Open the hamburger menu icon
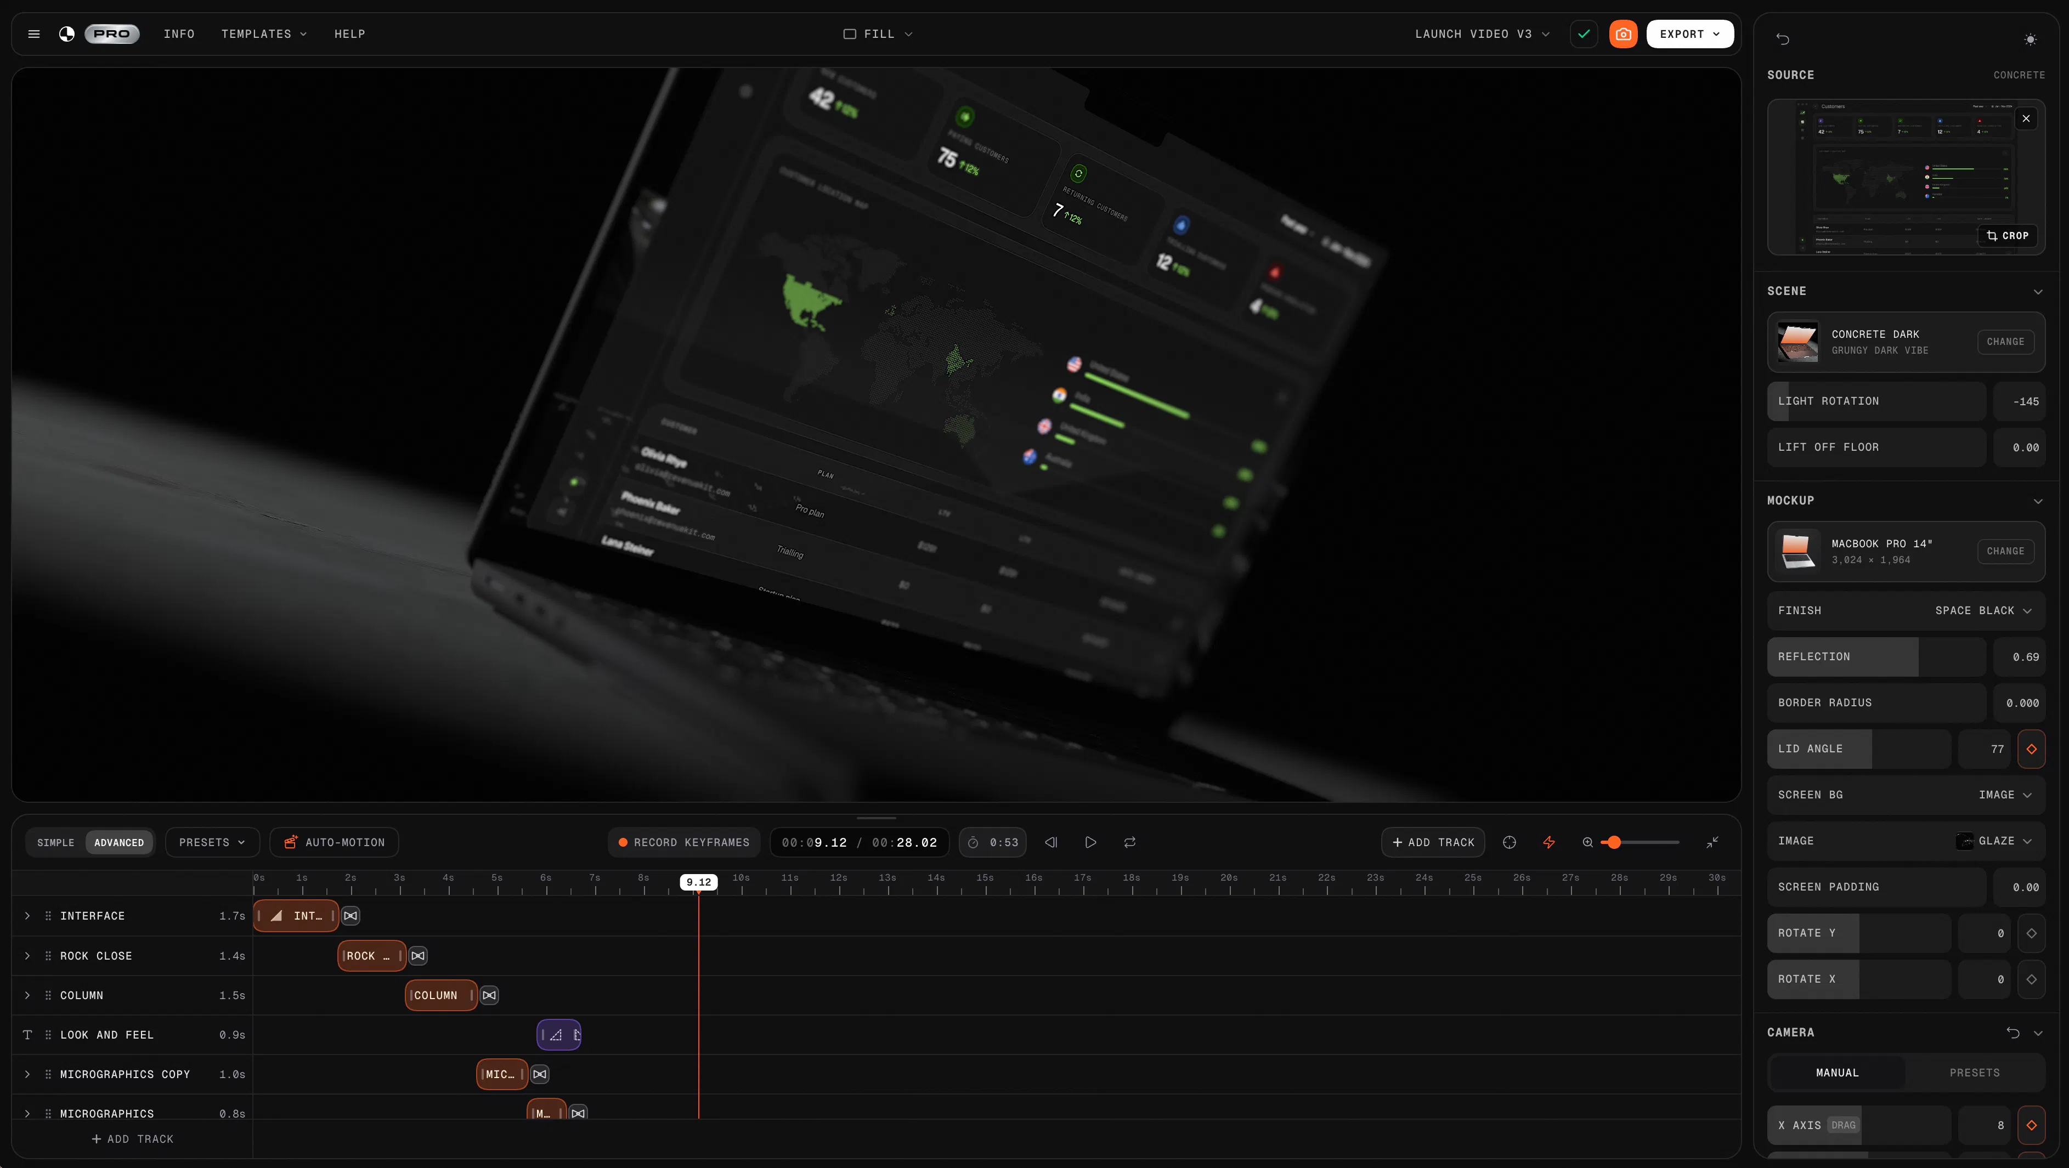 pos(34,33)
